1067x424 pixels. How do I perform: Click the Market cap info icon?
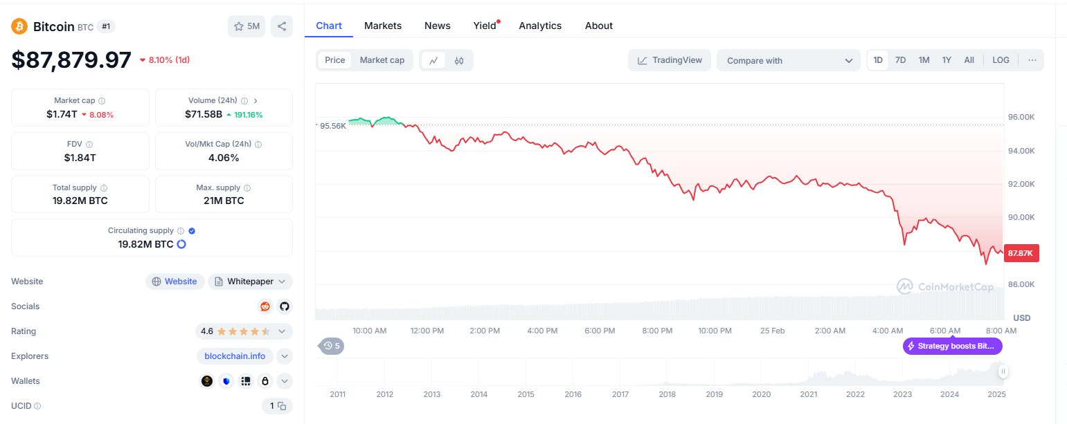pos(102,101)
